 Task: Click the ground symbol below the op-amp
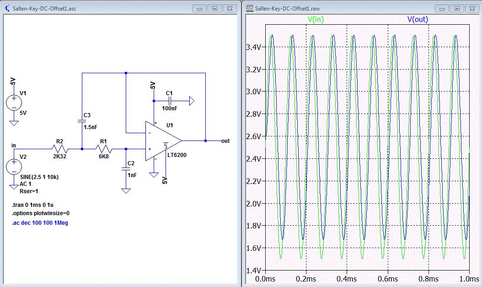154,175
